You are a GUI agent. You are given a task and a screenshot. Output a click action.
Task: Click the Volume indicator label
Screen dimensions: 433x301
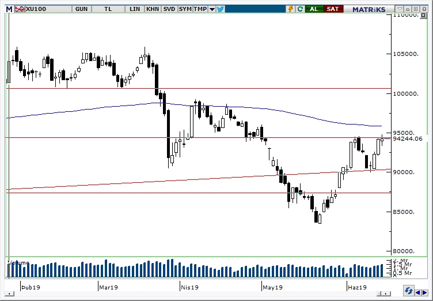pos(19,262)
